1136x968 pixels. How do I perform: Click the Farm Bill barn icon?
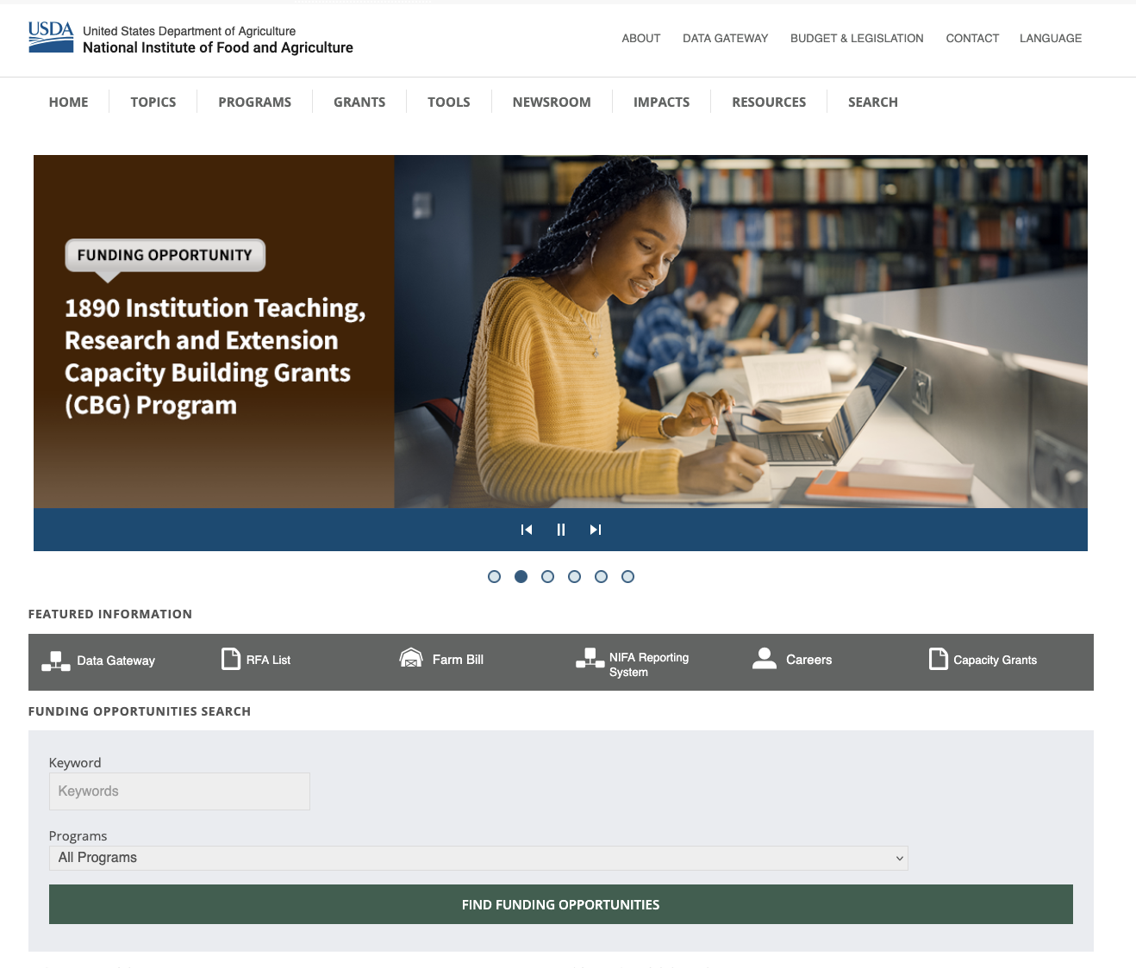click(x=411, y=658)
